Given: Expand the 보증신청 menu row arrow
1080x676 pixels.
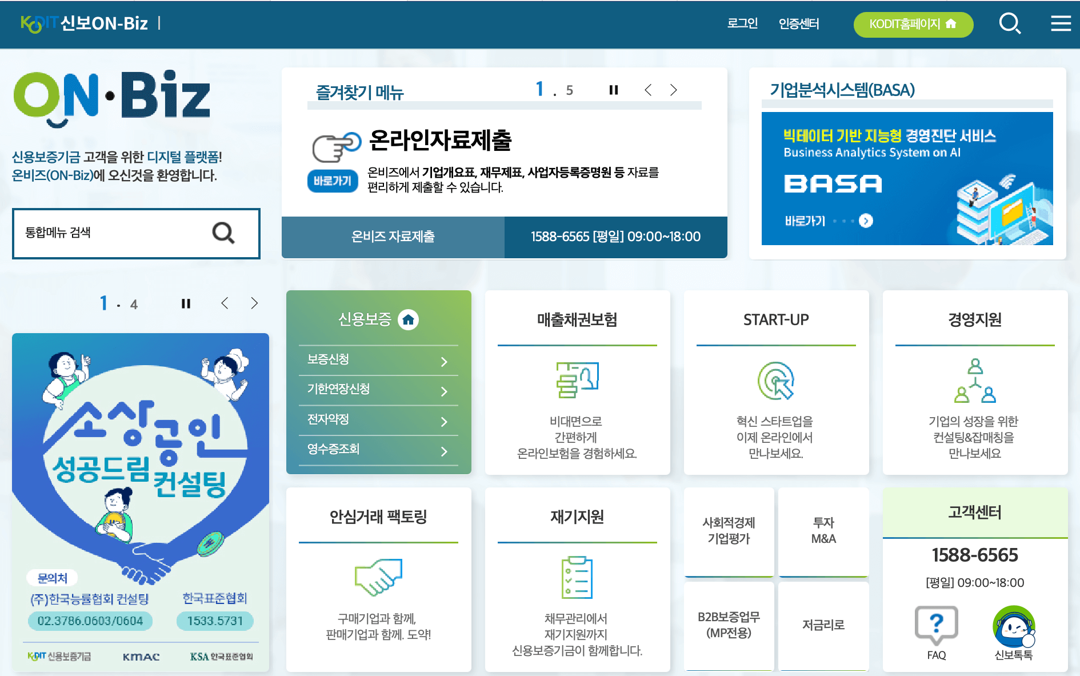Looking at the screenshot, I should coord(444,362).
